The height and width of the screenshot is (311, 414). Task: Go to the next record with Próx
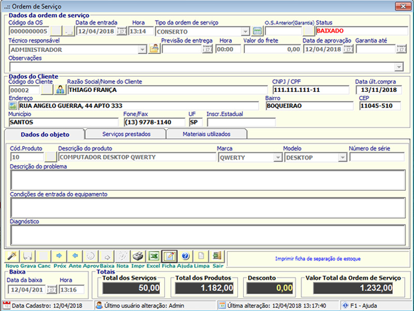(59, 256)
